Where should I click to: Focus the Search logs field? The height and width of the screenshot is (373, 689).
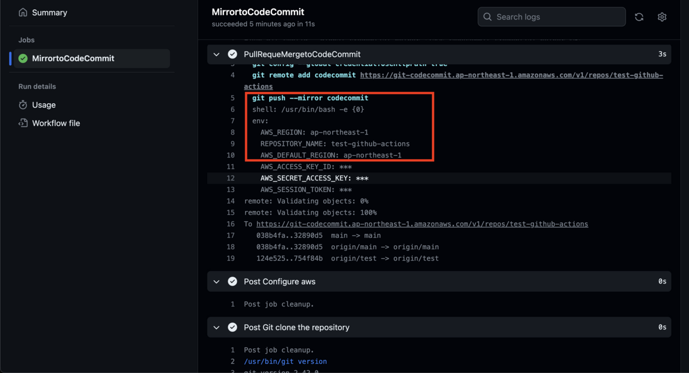click(x=552, y=17)
